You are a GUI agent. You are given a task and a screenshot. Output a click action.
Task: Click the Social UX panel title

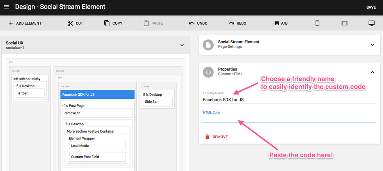15,43
